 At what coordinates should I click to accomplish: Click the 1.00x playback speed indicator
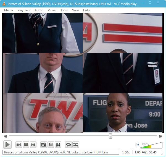[x=126, y=152]
